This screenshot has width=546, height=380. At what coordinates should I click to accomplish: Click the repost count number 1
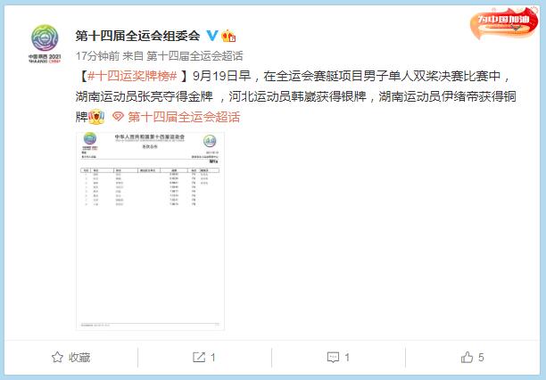(x=212, y=358)
